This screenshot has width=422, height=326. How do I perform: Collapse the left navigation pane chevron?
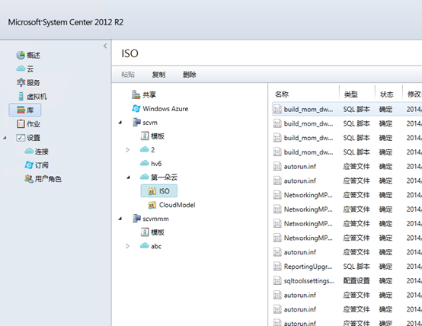[105, 46]
